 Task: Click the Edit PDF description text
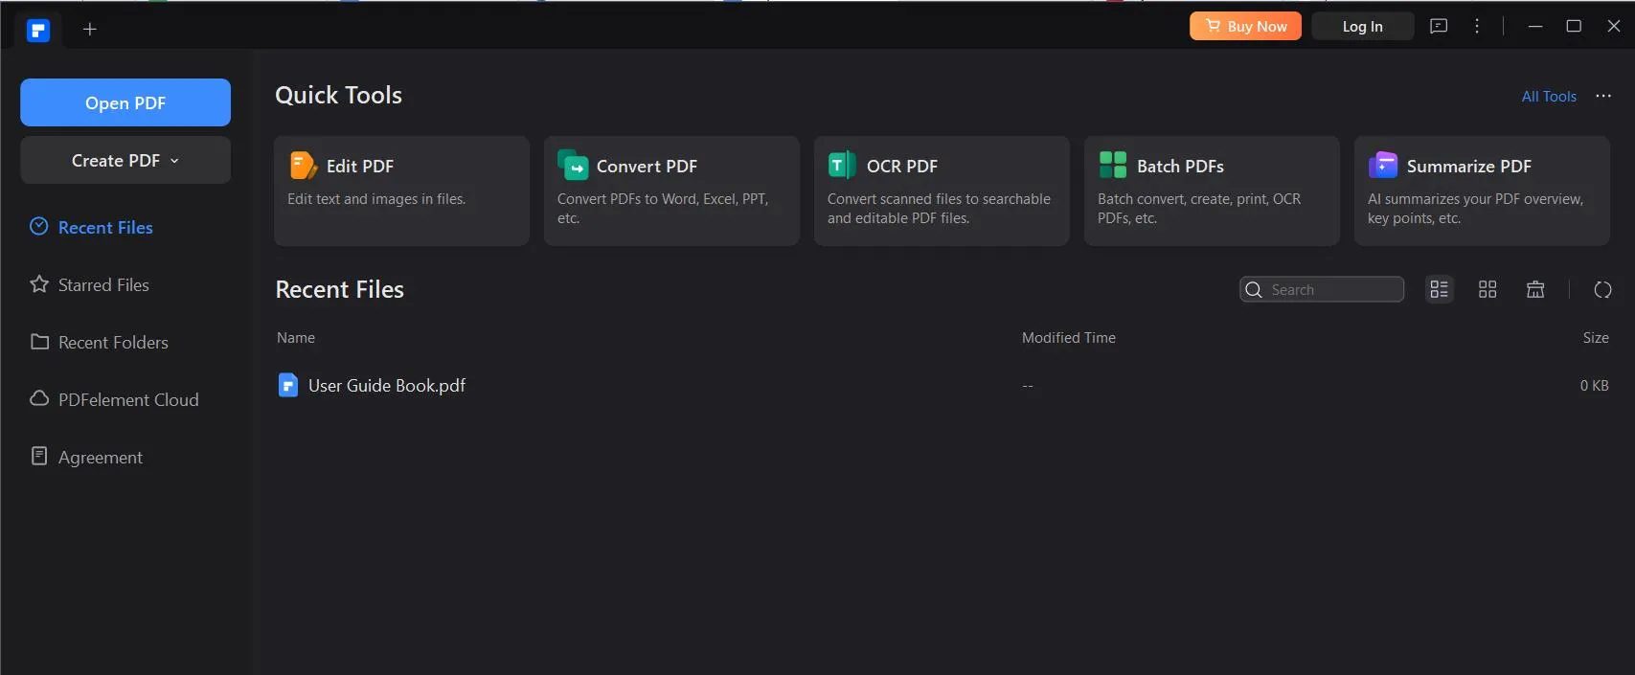376,199
